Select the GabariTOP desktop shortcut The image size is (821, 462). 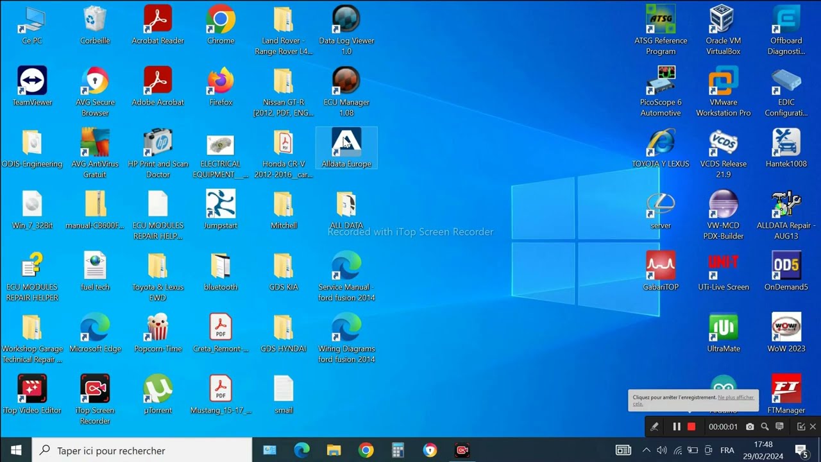pos(661,271)
